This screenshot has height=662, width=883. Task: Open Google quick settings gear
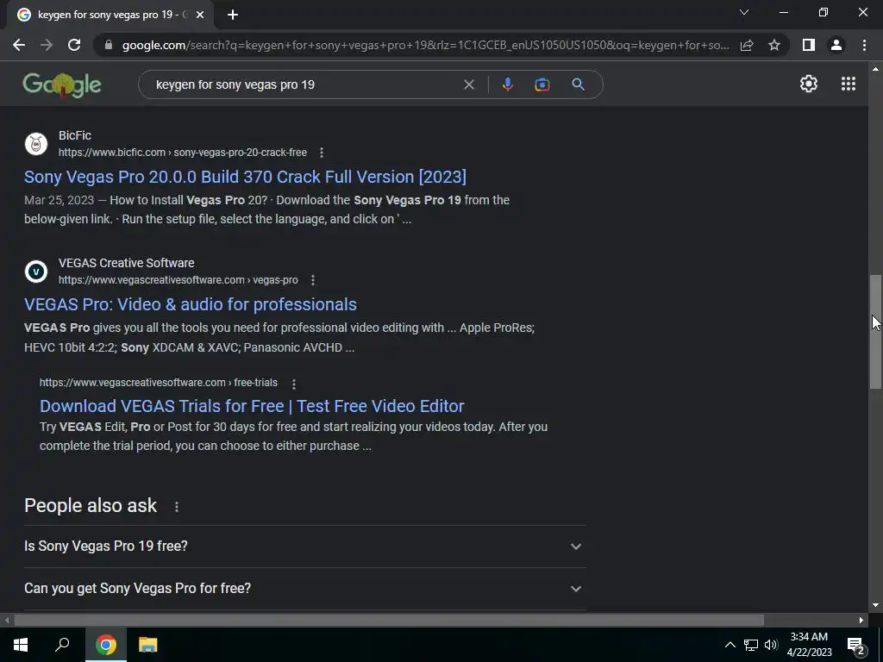(809, 84)
